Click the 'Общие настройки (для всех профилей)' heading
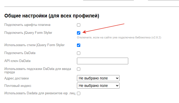The image size is (179, 103). point(52,16)
